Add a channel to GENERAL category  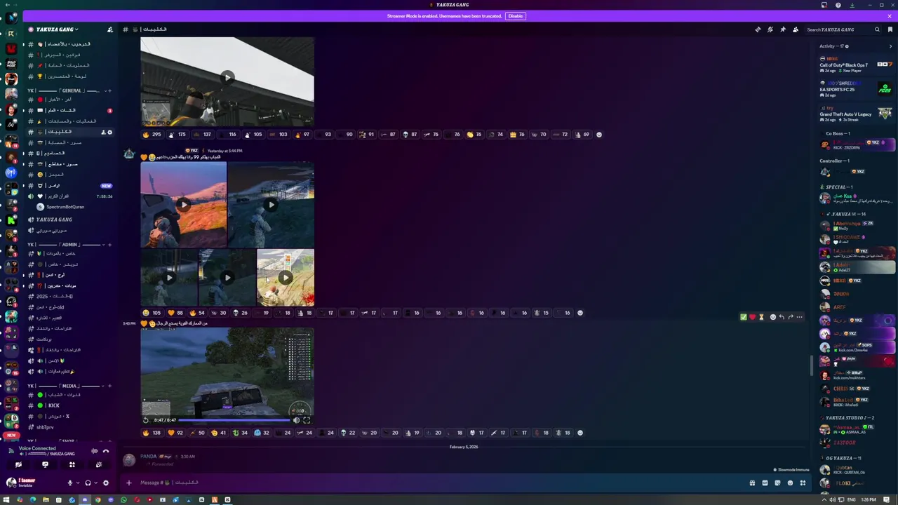(109, 90)
